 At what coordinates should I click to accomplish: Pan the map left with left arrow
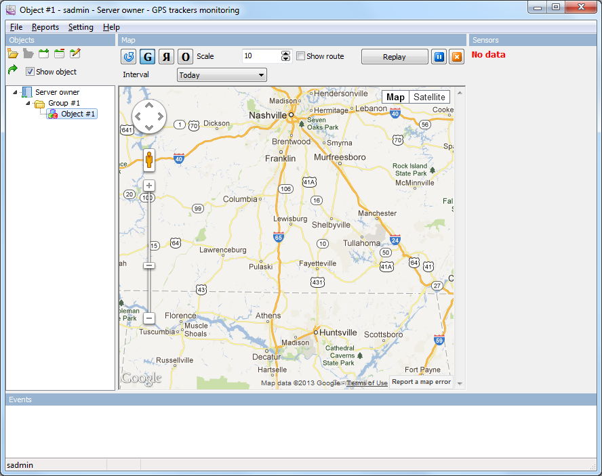pos(138,116)
